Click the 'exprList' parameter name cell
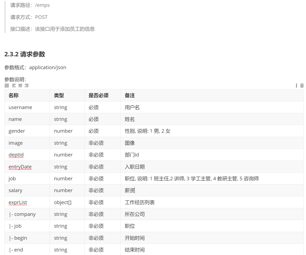 (18, 202)
